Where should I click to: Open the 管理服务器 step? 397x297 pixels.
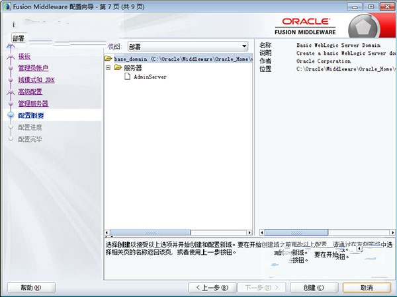[33, 104]
